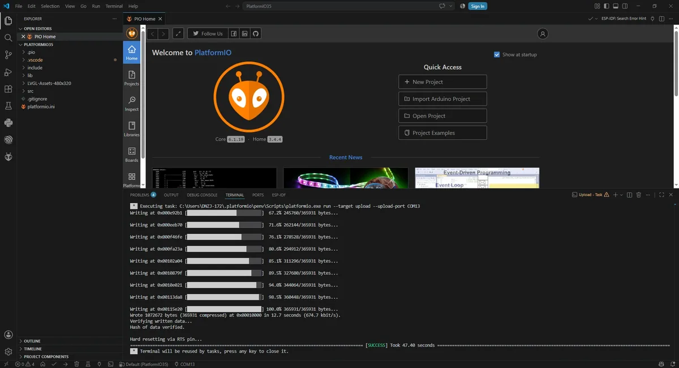Toggle the primary side bar layout
679x368 pixels.
(x=607, y=6)
